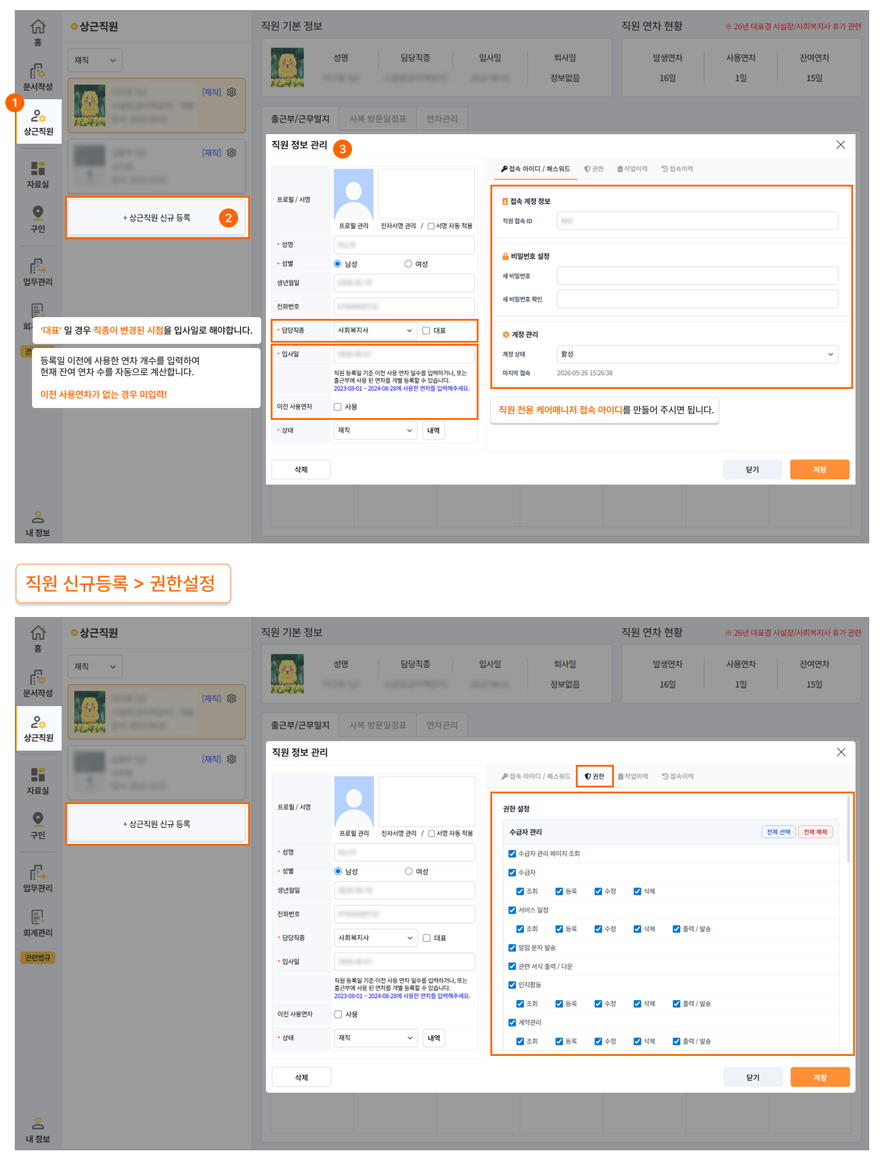884x1161 pixels.
Task: Toggle 이전 사용연차 사용 checkbox in upper dialog
Action: coord(338,407)
